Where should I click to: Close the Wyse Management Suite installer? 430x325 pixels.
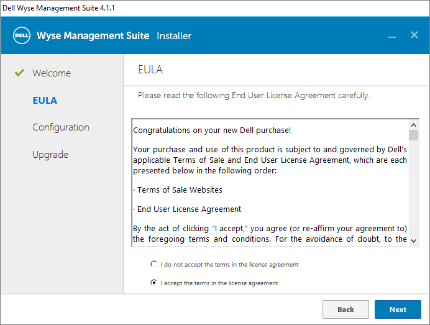click(x=414, y=35)
